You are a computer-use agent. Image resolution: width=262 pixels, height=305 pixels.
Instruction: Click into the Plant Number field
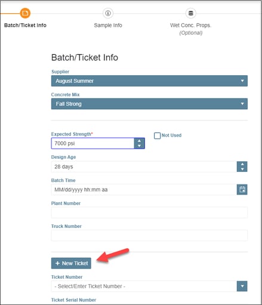pos(149,212)
